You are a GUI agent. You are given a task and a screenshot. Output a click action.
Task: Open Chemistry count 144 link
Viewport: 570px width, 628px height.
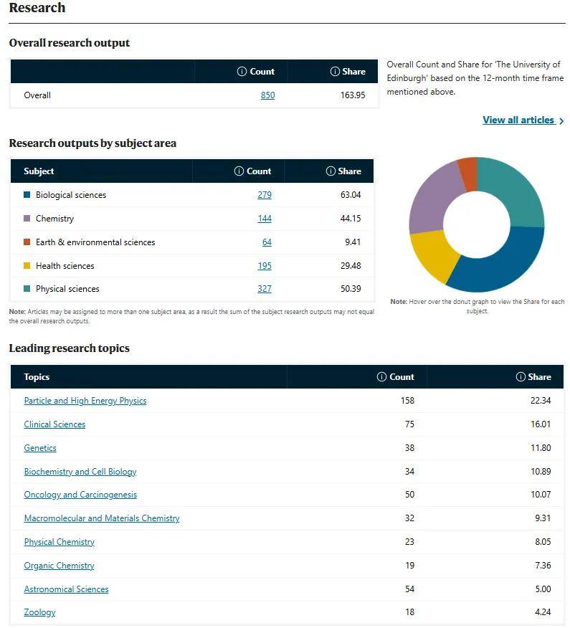click(x=265, y=219)
